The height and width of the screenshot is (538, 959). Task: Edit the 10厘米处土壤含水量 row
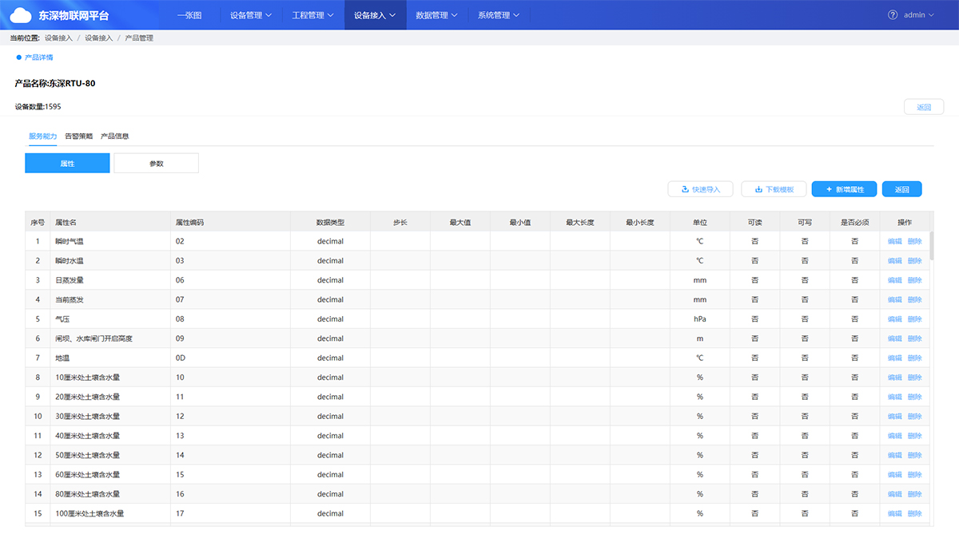(x=894, y=377)
